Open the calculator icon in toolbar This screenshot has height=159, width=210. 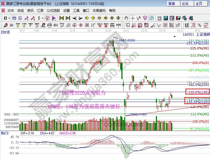pyautogui.click(x=166, y=18)
